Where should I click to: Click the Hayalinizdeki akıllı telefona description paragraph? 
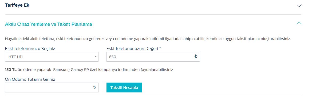pyautogui.click(x=148, y=39)
